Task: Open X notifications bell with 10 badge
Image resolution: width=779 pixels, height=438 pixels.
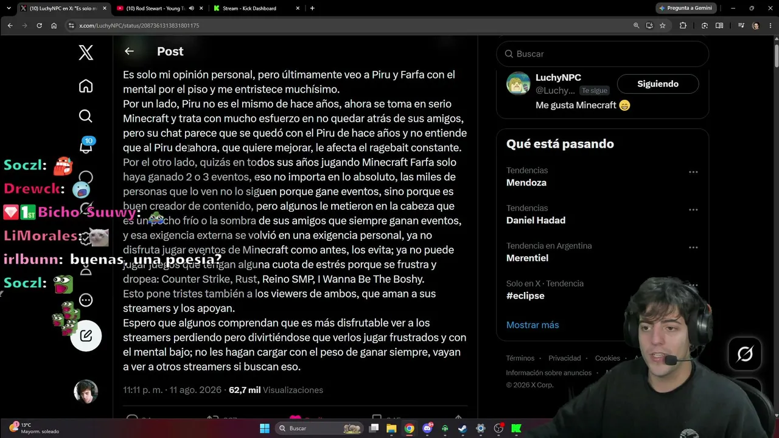Action: click(x=86, y=146)
